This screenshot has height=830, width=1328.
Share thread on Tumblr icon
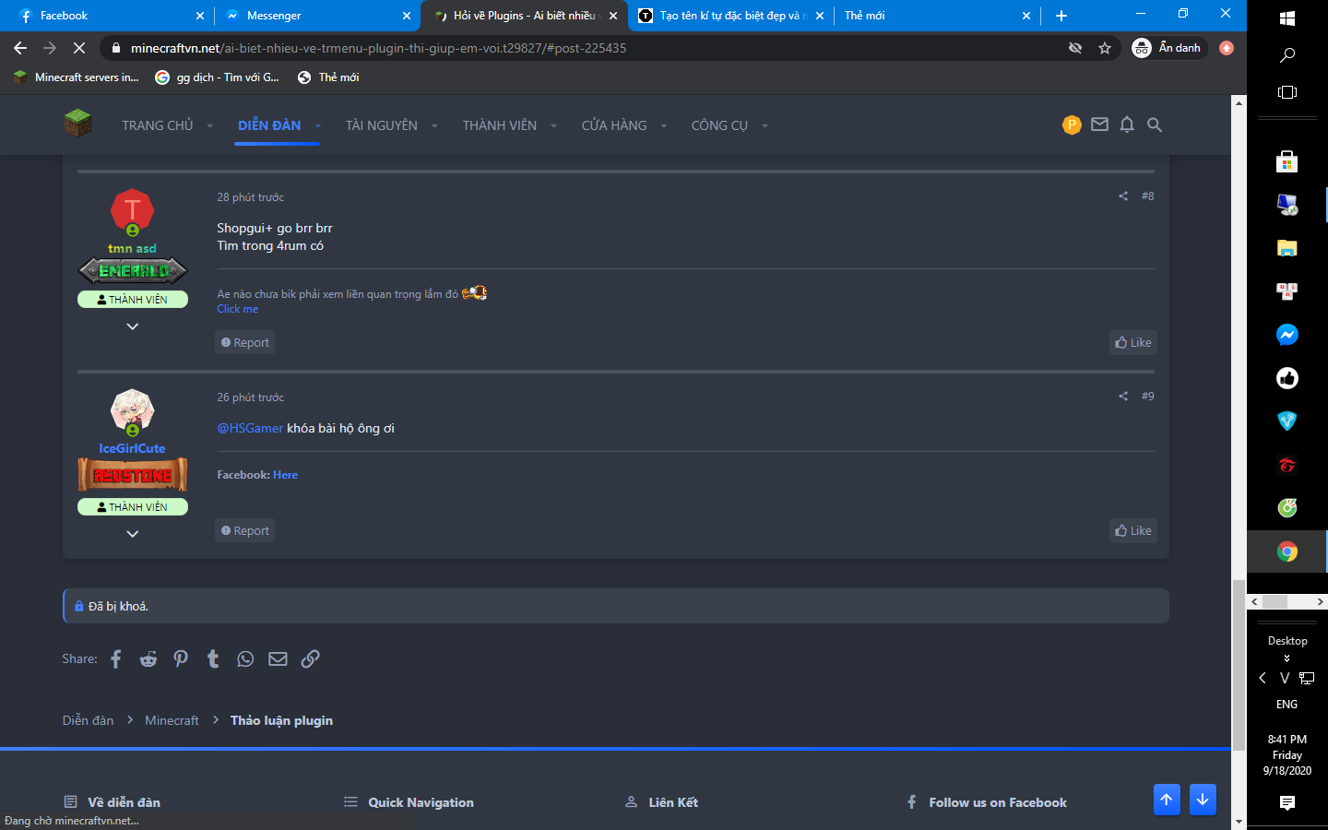[x=213, y=658]
